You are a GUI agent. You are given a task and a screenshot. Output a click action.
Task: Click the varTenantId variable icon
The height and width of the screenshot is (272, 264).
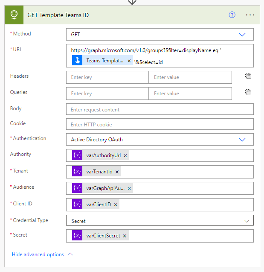pos(77,171)
